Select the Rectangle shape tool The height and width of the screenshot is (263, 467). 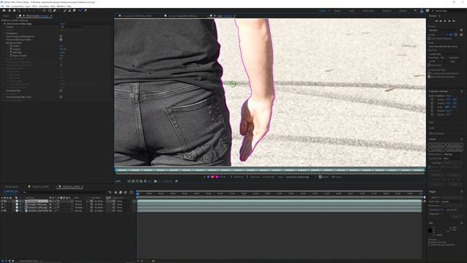tap(50, 10)
